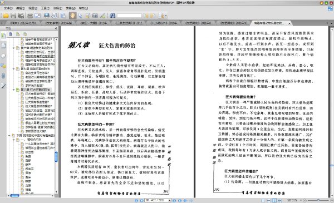
Task: Switch to the 《三联生活周刊》2012 document tab
Action: click(129, 23)
